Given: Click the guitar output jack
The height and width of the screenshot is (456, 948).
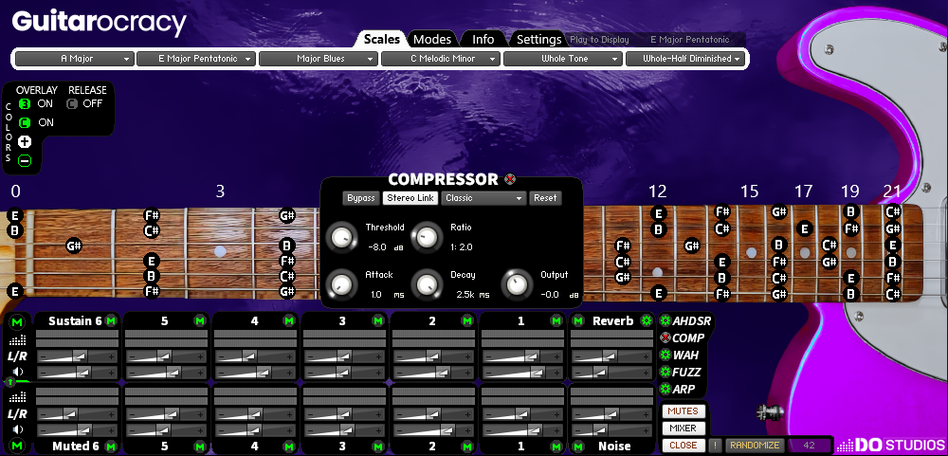Looking at the screenshot, I should click(x=770, y=413).
